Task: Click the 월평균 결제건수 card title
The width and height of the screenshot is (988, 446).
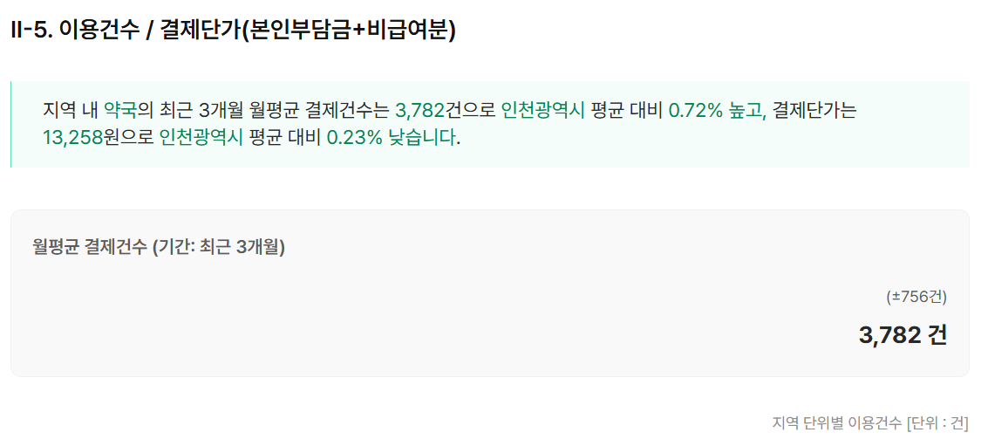Action: click(89, 247)
